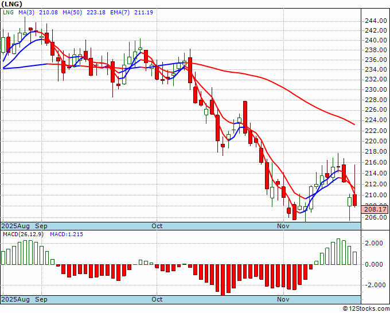Click the 234.00 price axis label
The height and width of the screenshot is (313, 390).
[376, 69]
